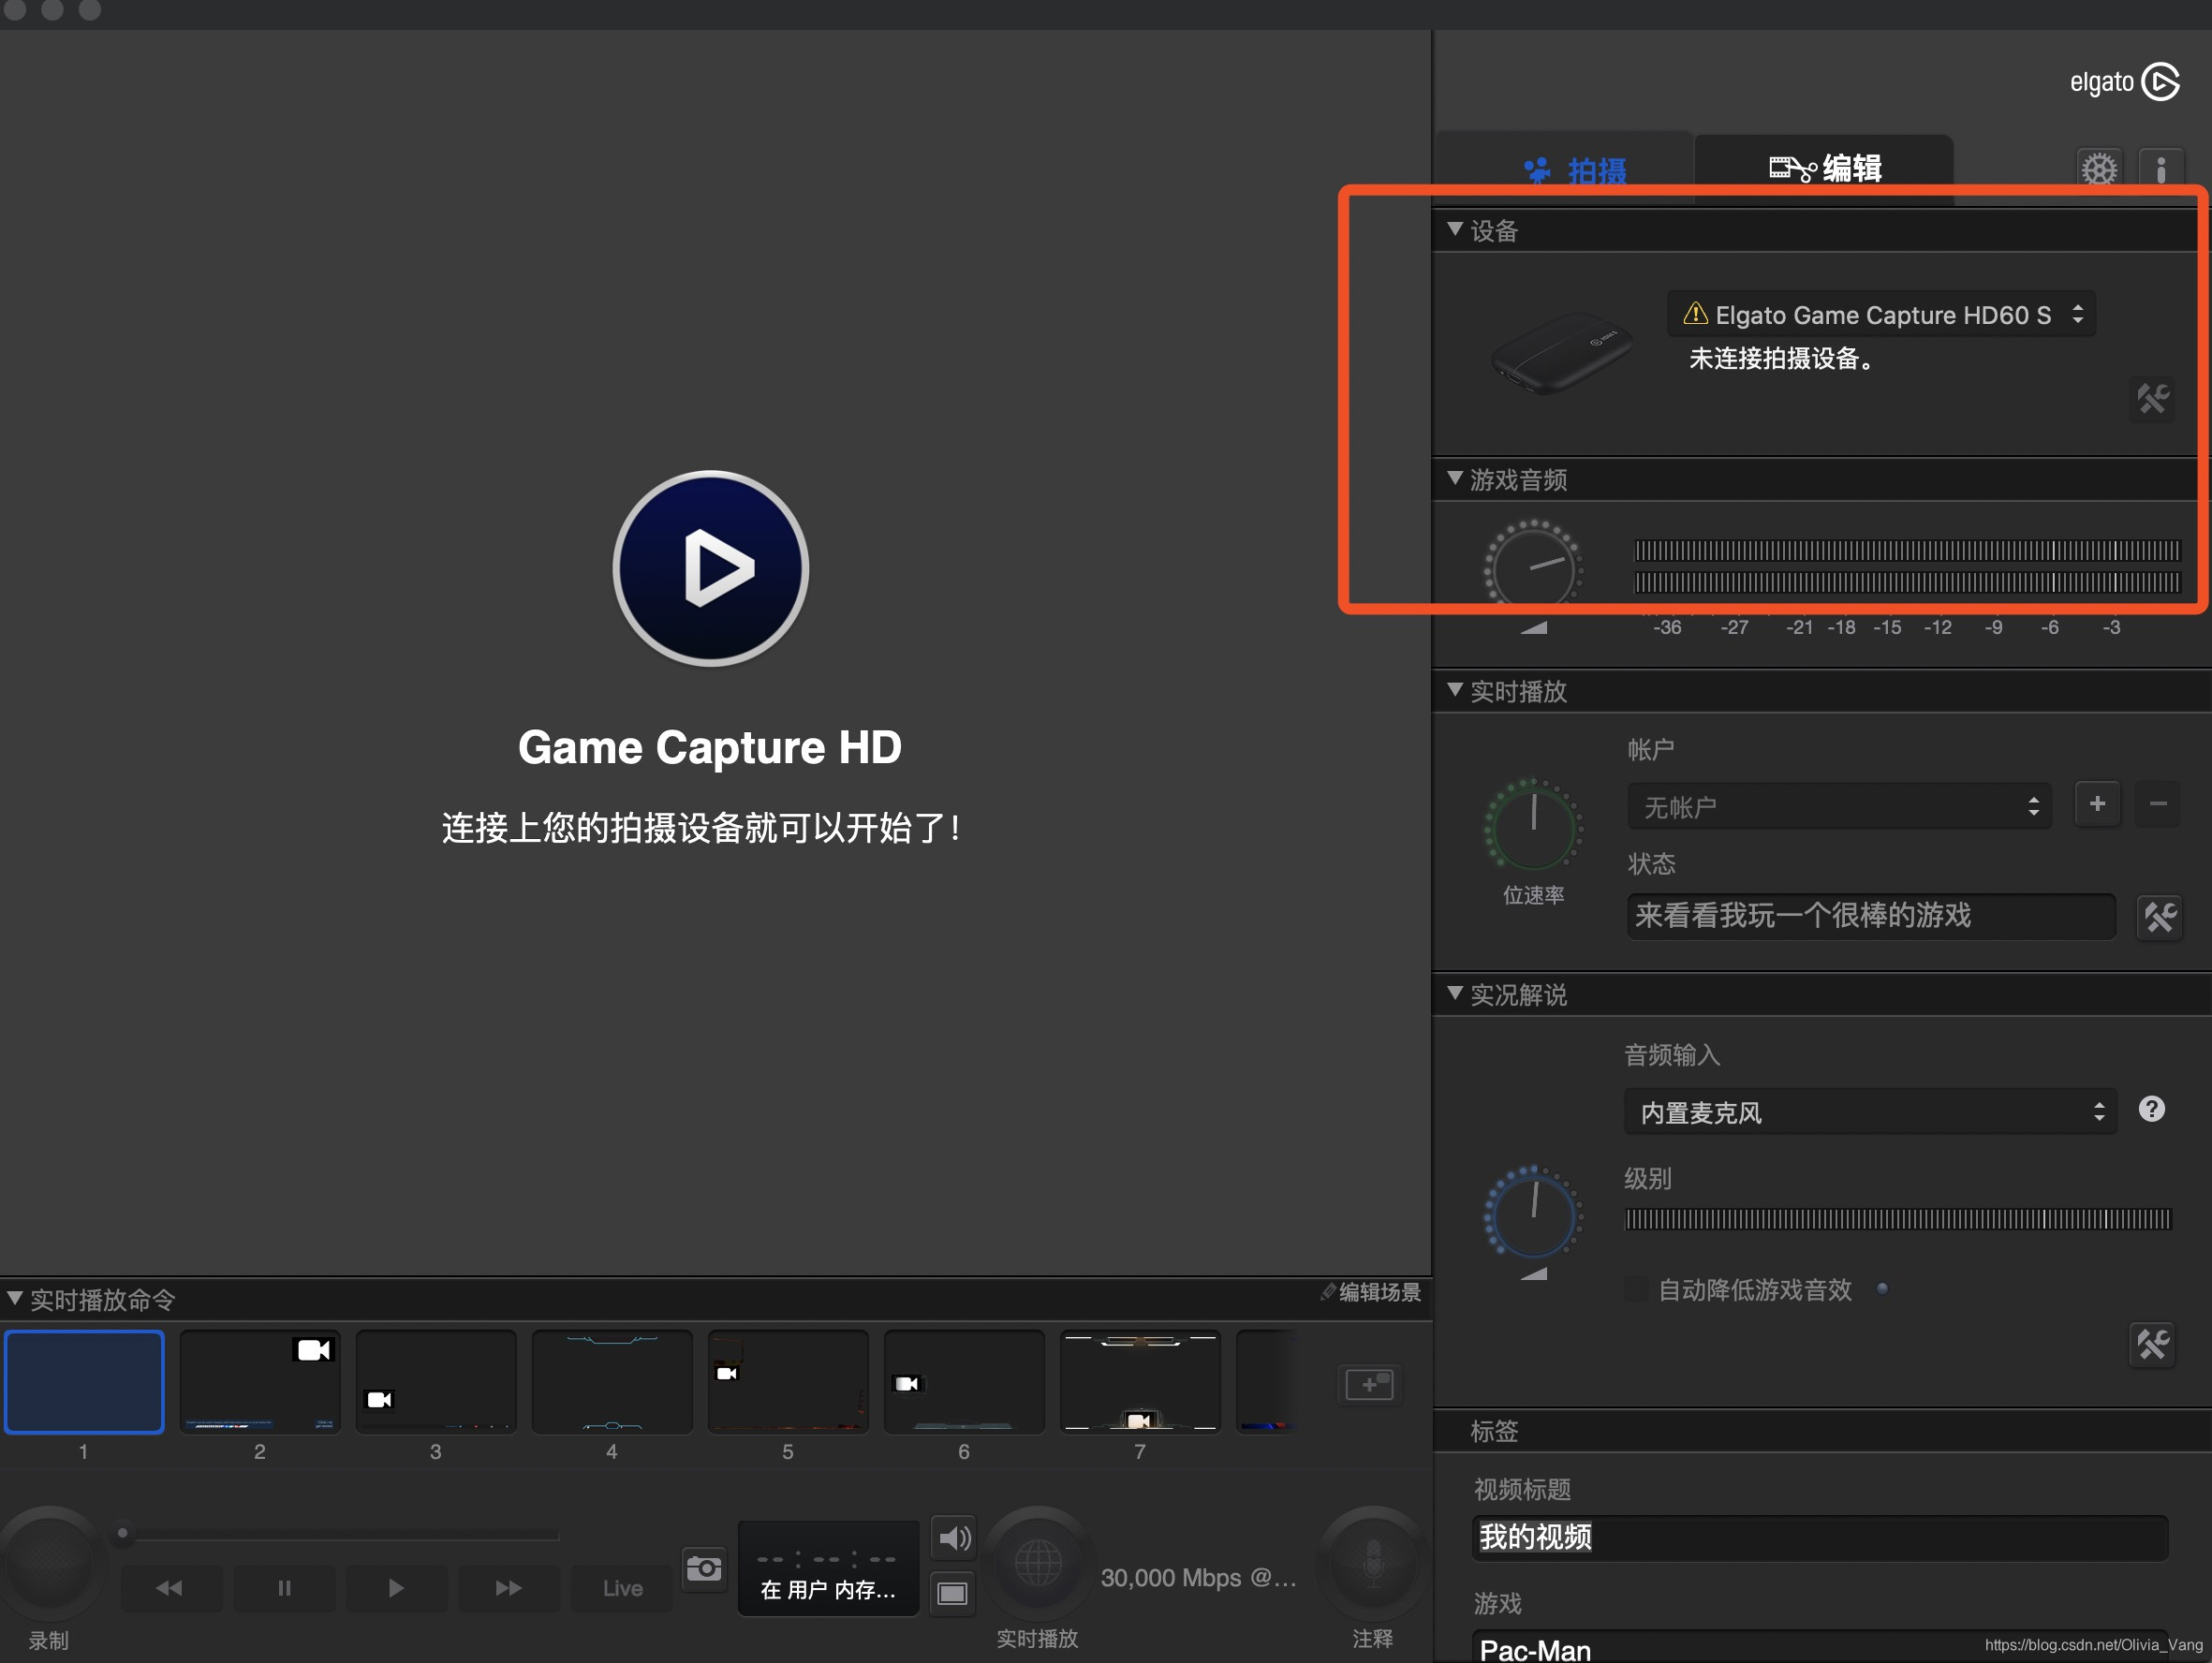The width and height of the screenshot is (2212, 1663).
Task: Open the 内置麦克风 audio input dropdown
Action: (1870, 1112)
